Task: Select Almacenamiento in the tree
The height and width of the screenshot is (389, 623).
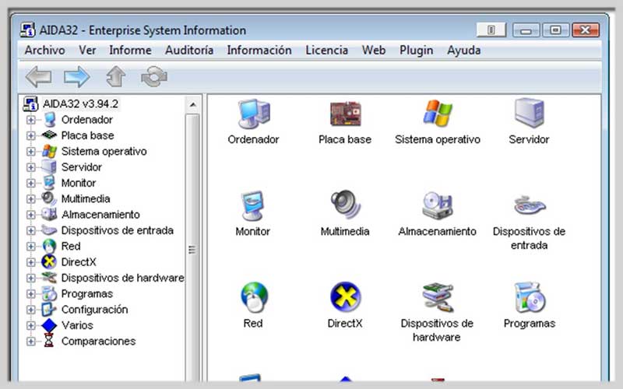Action: (x=100, y=215)
